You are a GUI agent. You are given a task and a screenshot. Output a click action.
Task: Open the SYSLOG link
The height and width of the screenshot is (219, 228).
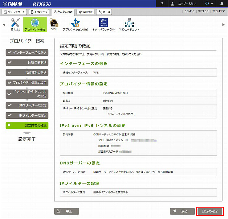pos(203,11)
